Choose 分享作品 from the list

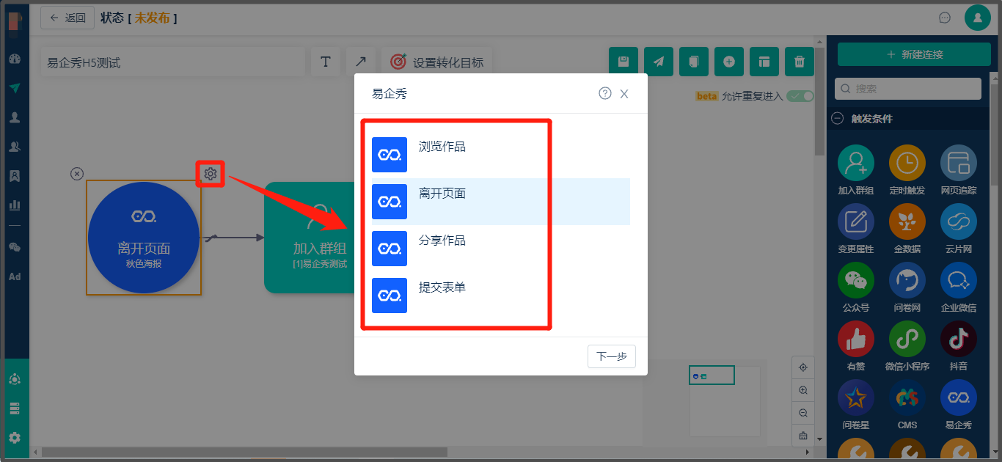pos(501,249)
